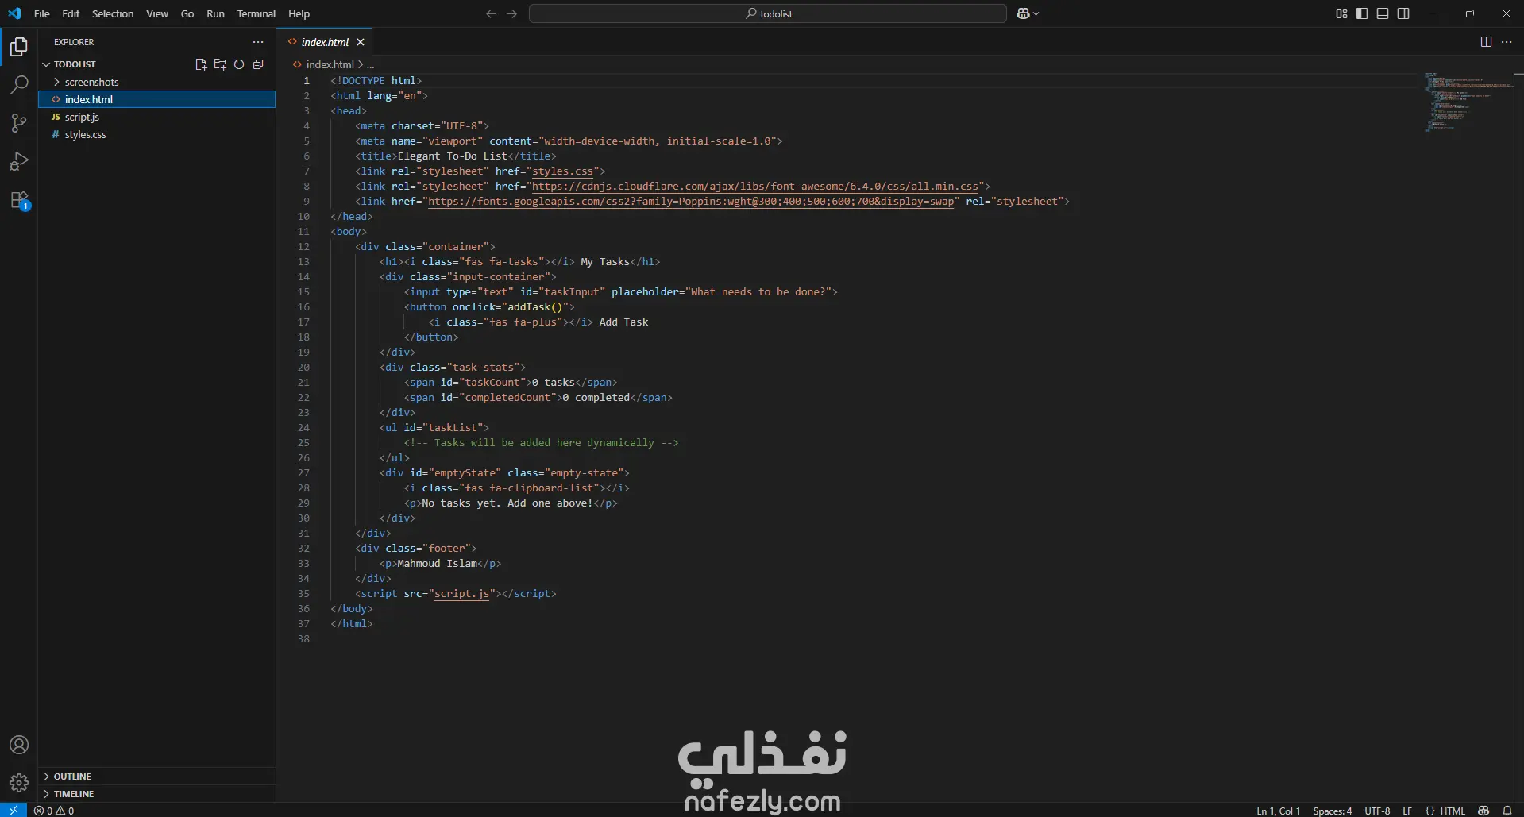
Task: Close the index.html editor tab
Action: pyautogui.click(x=361, y=42)
